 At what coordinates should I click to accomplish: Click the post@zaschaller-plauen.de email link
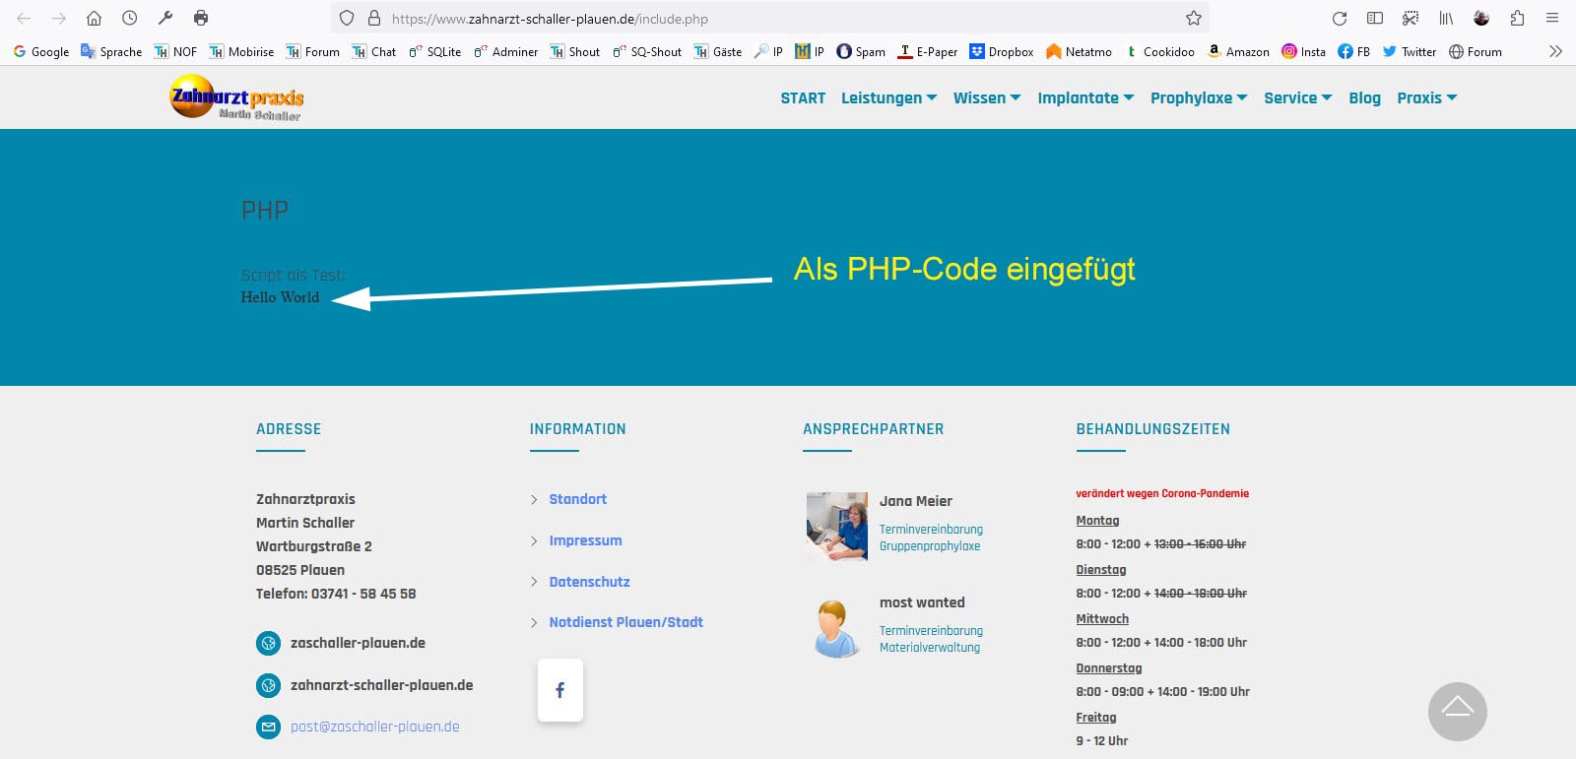click(374, 727)
